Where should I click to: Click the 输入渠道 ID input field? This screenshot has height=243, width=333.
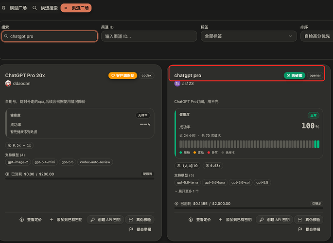[149, 36]
